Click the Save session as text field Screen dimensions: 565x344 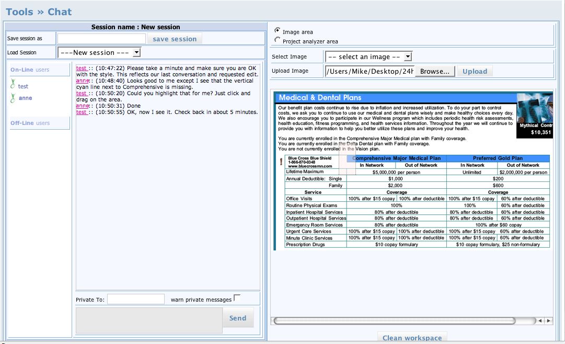(101, 39)
